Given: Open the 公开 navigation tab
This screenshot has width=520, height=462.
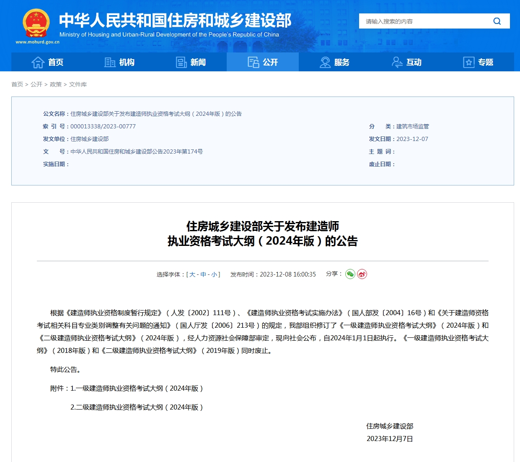Looking at the screenshot, I should (x=263, y=63).
